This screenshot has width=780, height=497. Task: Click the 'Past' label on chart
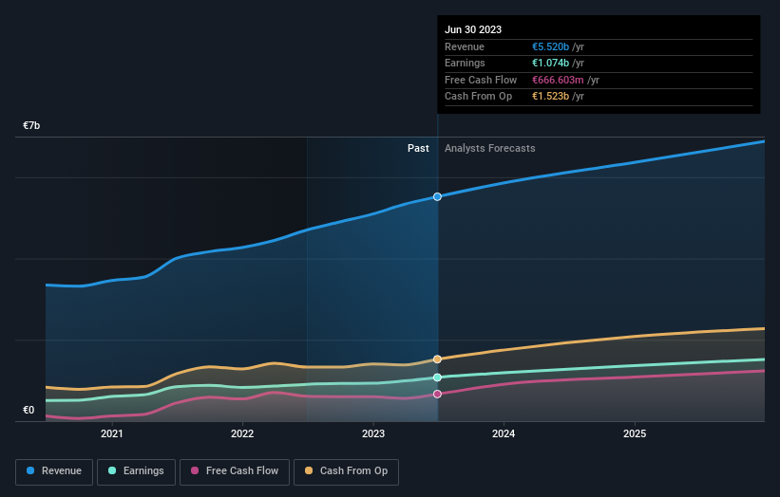[418, 149]
